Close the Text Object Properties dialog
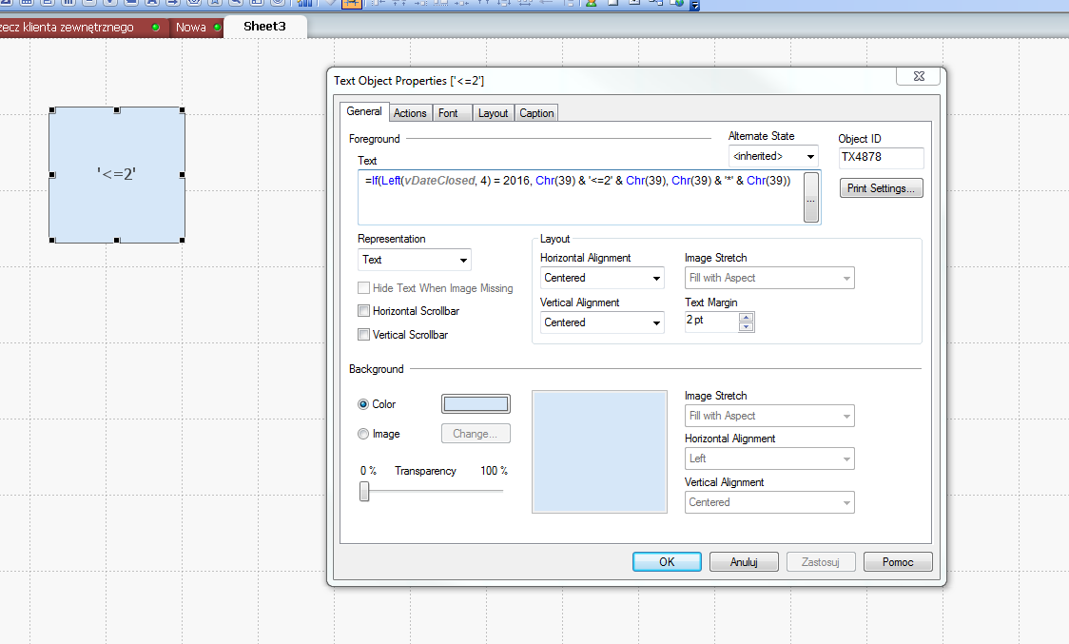 coord(919,76)
